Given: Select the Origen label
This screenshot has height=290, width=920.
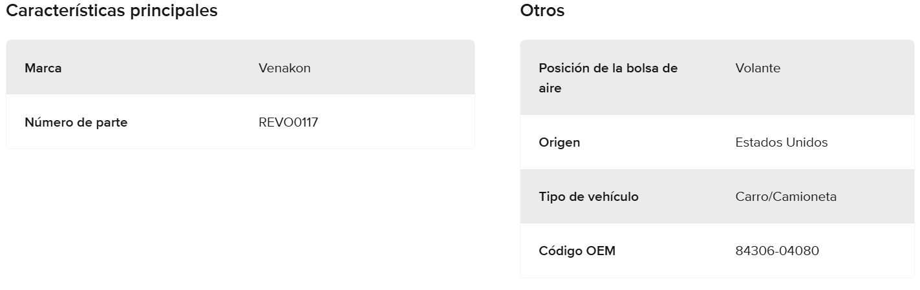Looking at the screenshot, I should 559,142.
